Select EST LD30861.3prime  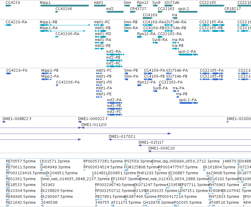point(121,173)
